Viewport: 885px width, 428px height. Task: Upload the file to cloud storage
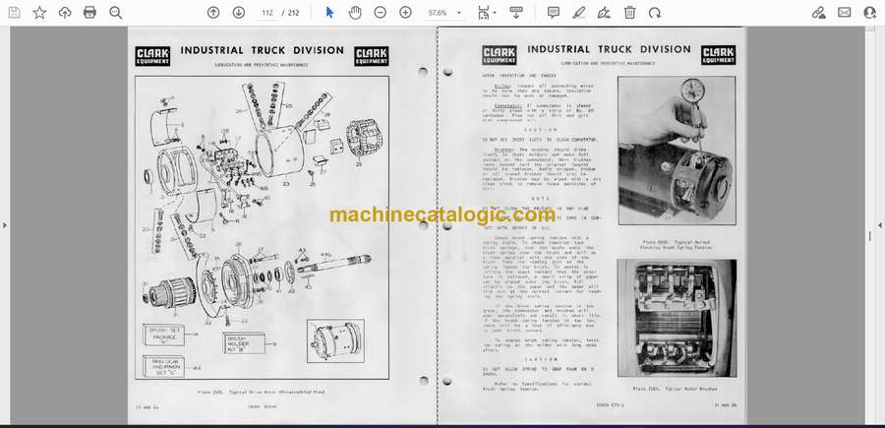click(65, 13)
